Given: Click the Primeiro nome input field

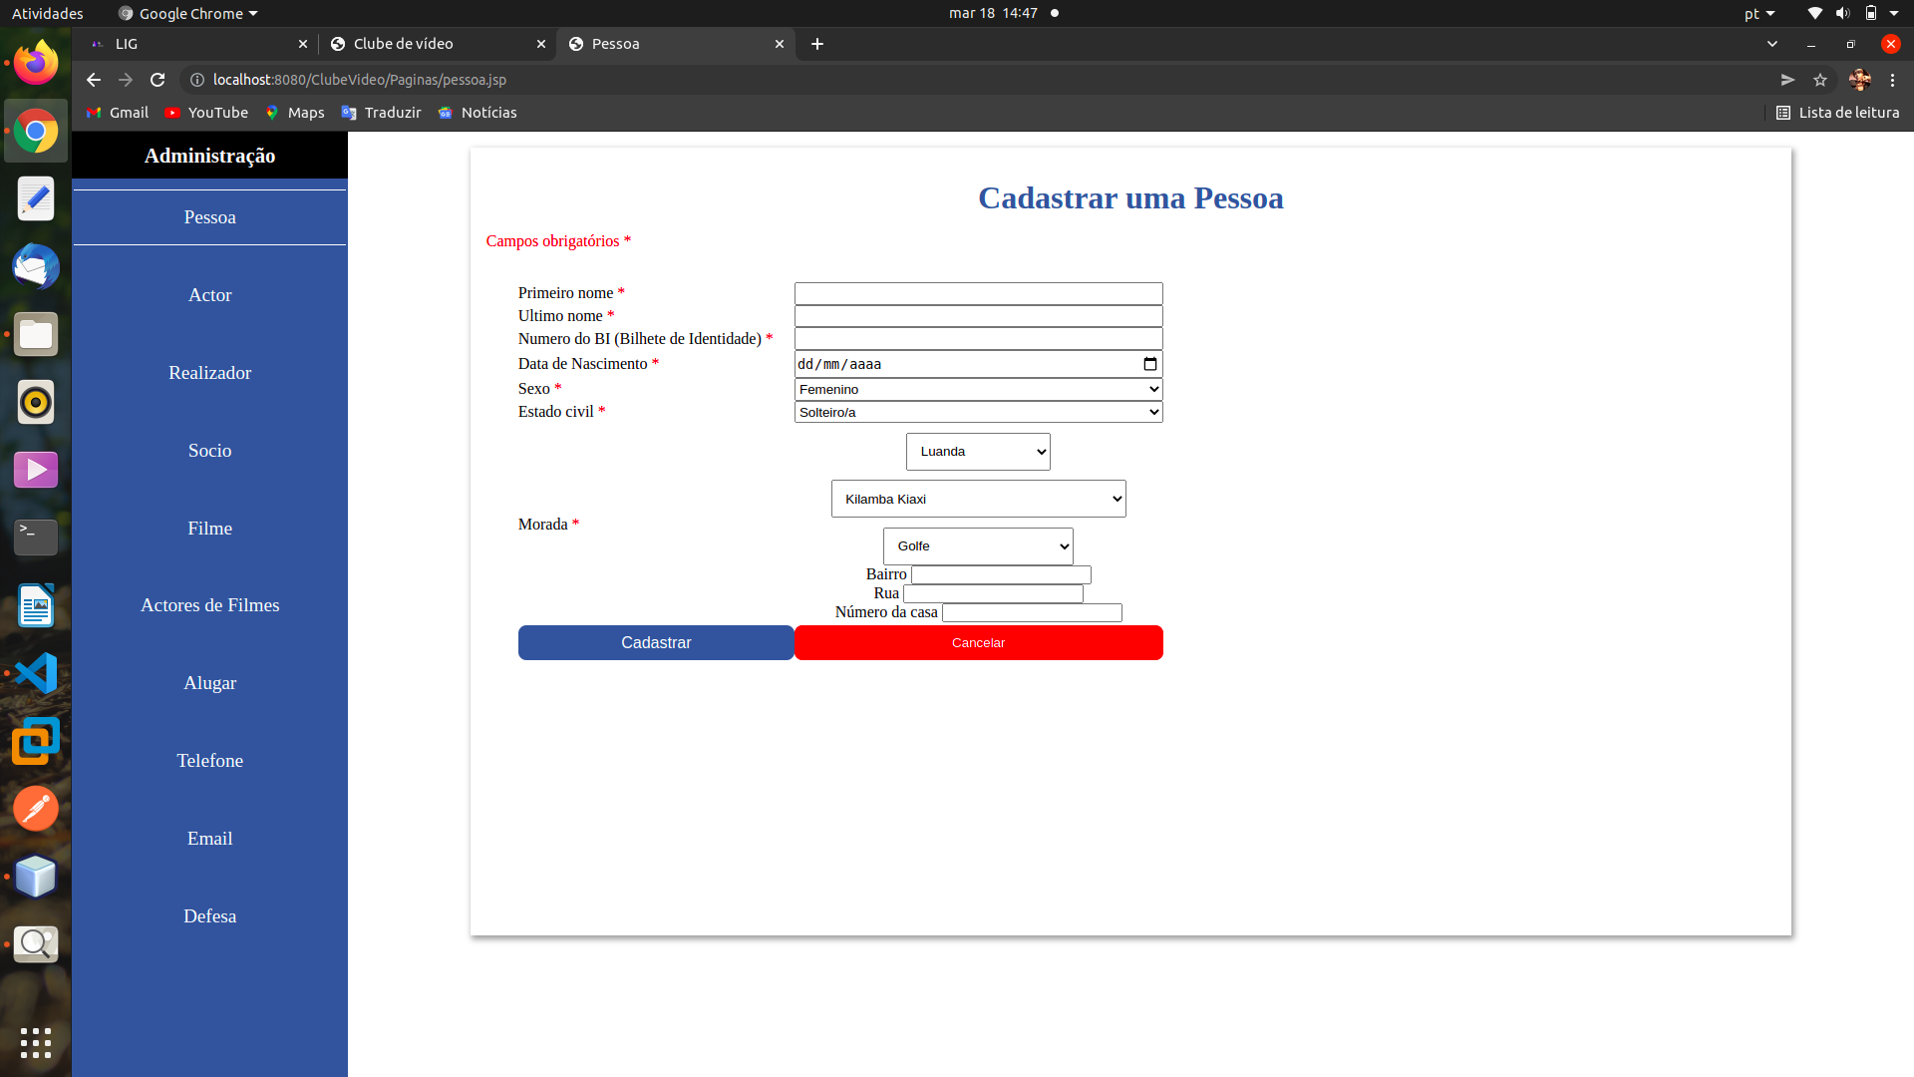Looking at the screenshot, I should pyautogui.click(x=977, y=292).
